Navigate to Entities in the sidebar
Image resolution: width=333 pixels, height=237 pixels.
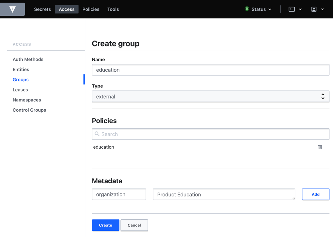click(x=21, y=69)
